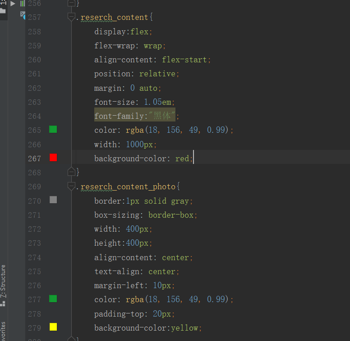The height and width of the screenshot is (341, 350).
Task: Open the yellow color swatch on line 279
Action: tap(53, 327)
